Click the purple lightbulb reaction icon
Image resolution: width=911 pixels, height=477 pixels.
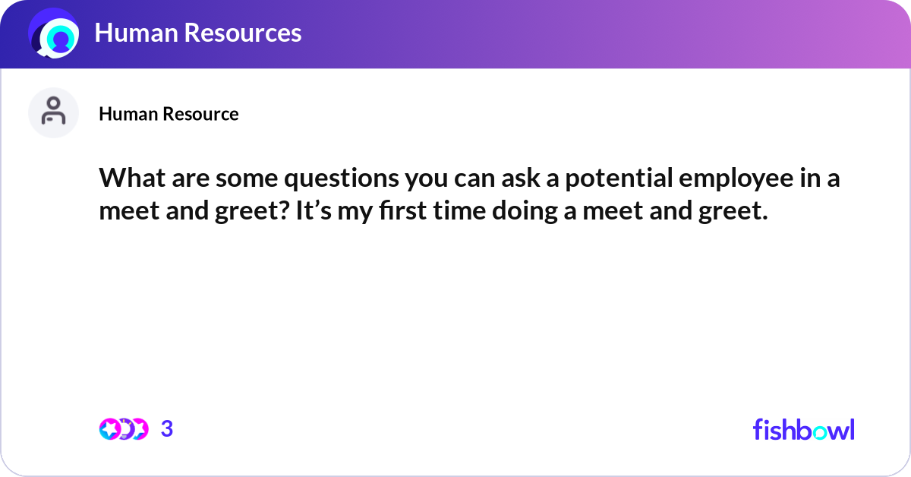point(125,429)
